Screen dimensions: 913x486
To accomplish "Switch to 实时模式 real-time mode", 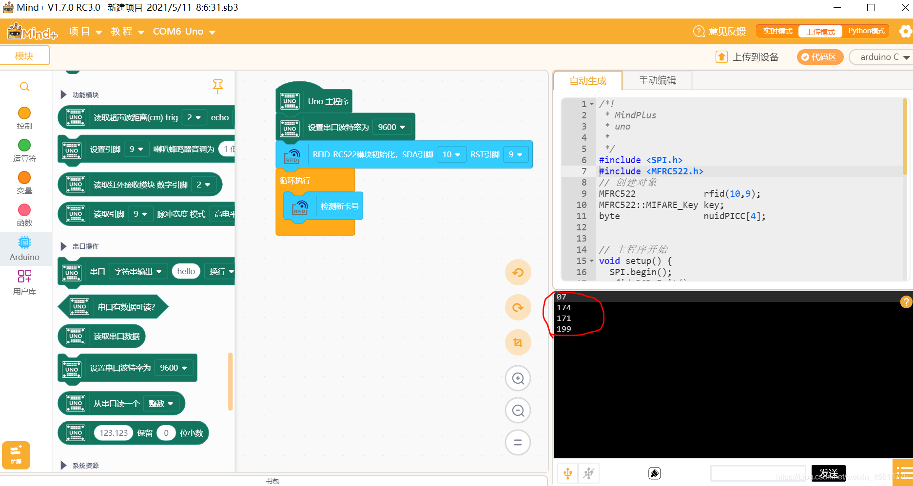I will (x=777, y=31).
